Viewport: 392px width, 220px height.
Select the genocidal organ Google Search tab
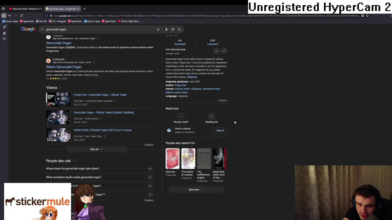point(62,9)
